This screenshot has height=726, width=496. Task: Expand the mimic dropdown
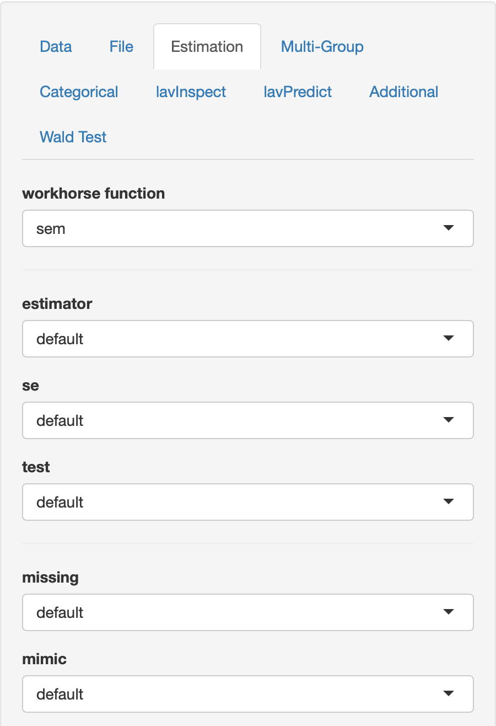click(x=247, y=694)
